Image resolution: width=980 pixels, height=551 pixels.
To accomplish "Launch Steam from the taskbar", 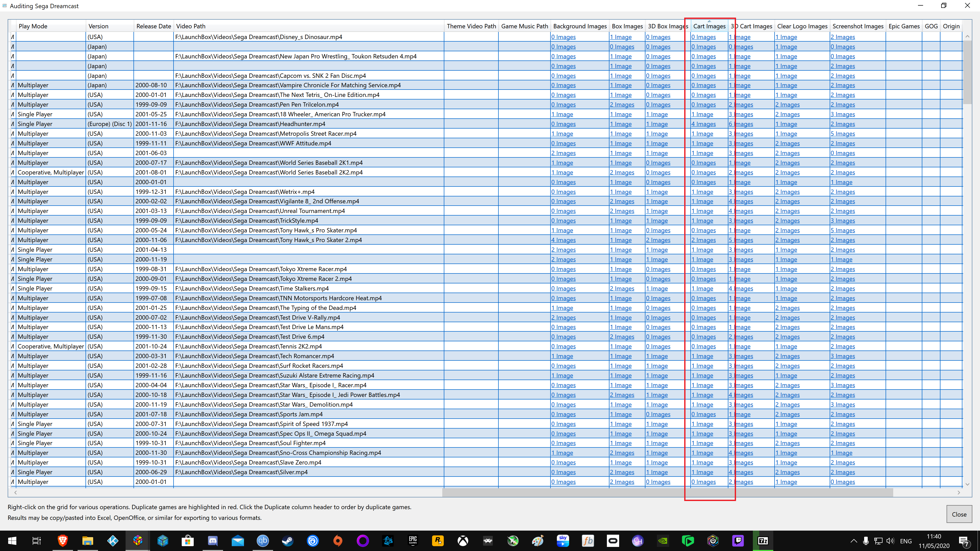I will tap(288, 541).
